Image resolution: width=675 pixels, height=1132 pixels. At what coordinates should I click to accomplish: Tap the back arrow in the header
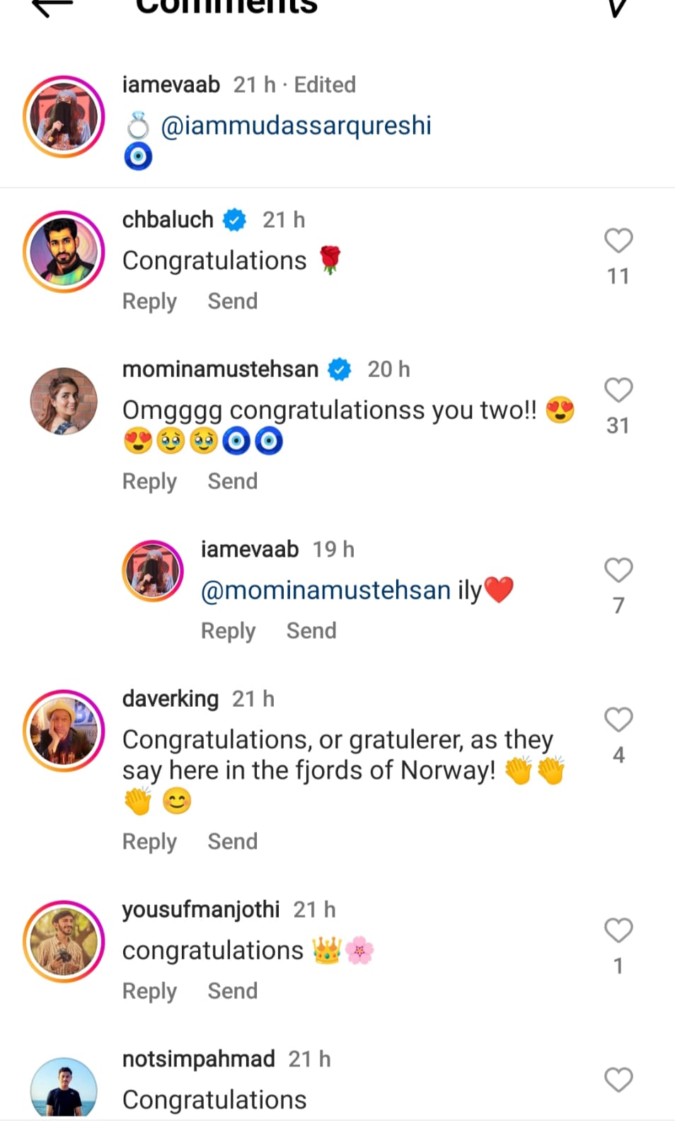[x=52, y=7]
